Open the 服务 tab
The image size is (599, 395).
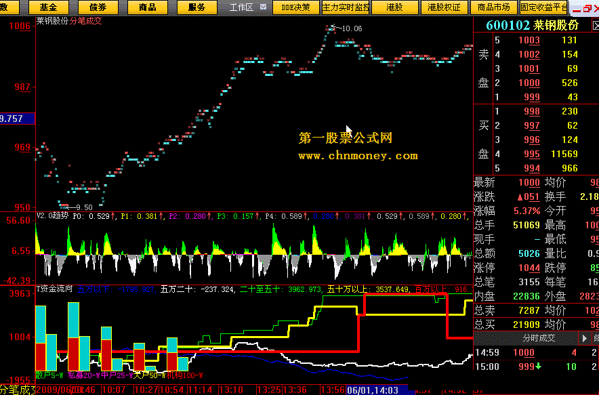[x=197, y=7]
